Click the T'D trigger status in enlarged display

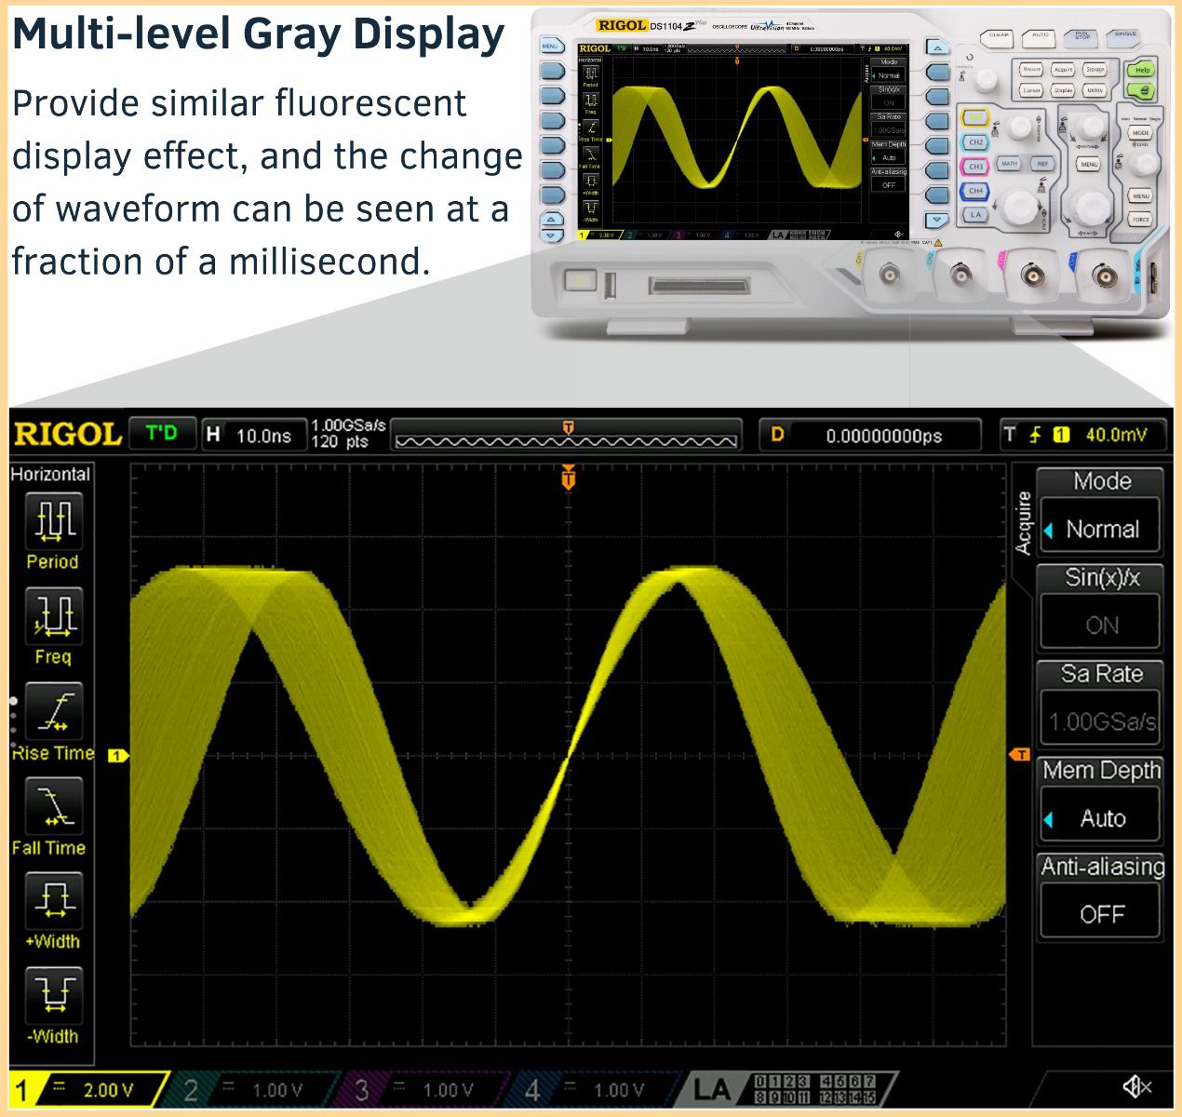coord(163,434)
